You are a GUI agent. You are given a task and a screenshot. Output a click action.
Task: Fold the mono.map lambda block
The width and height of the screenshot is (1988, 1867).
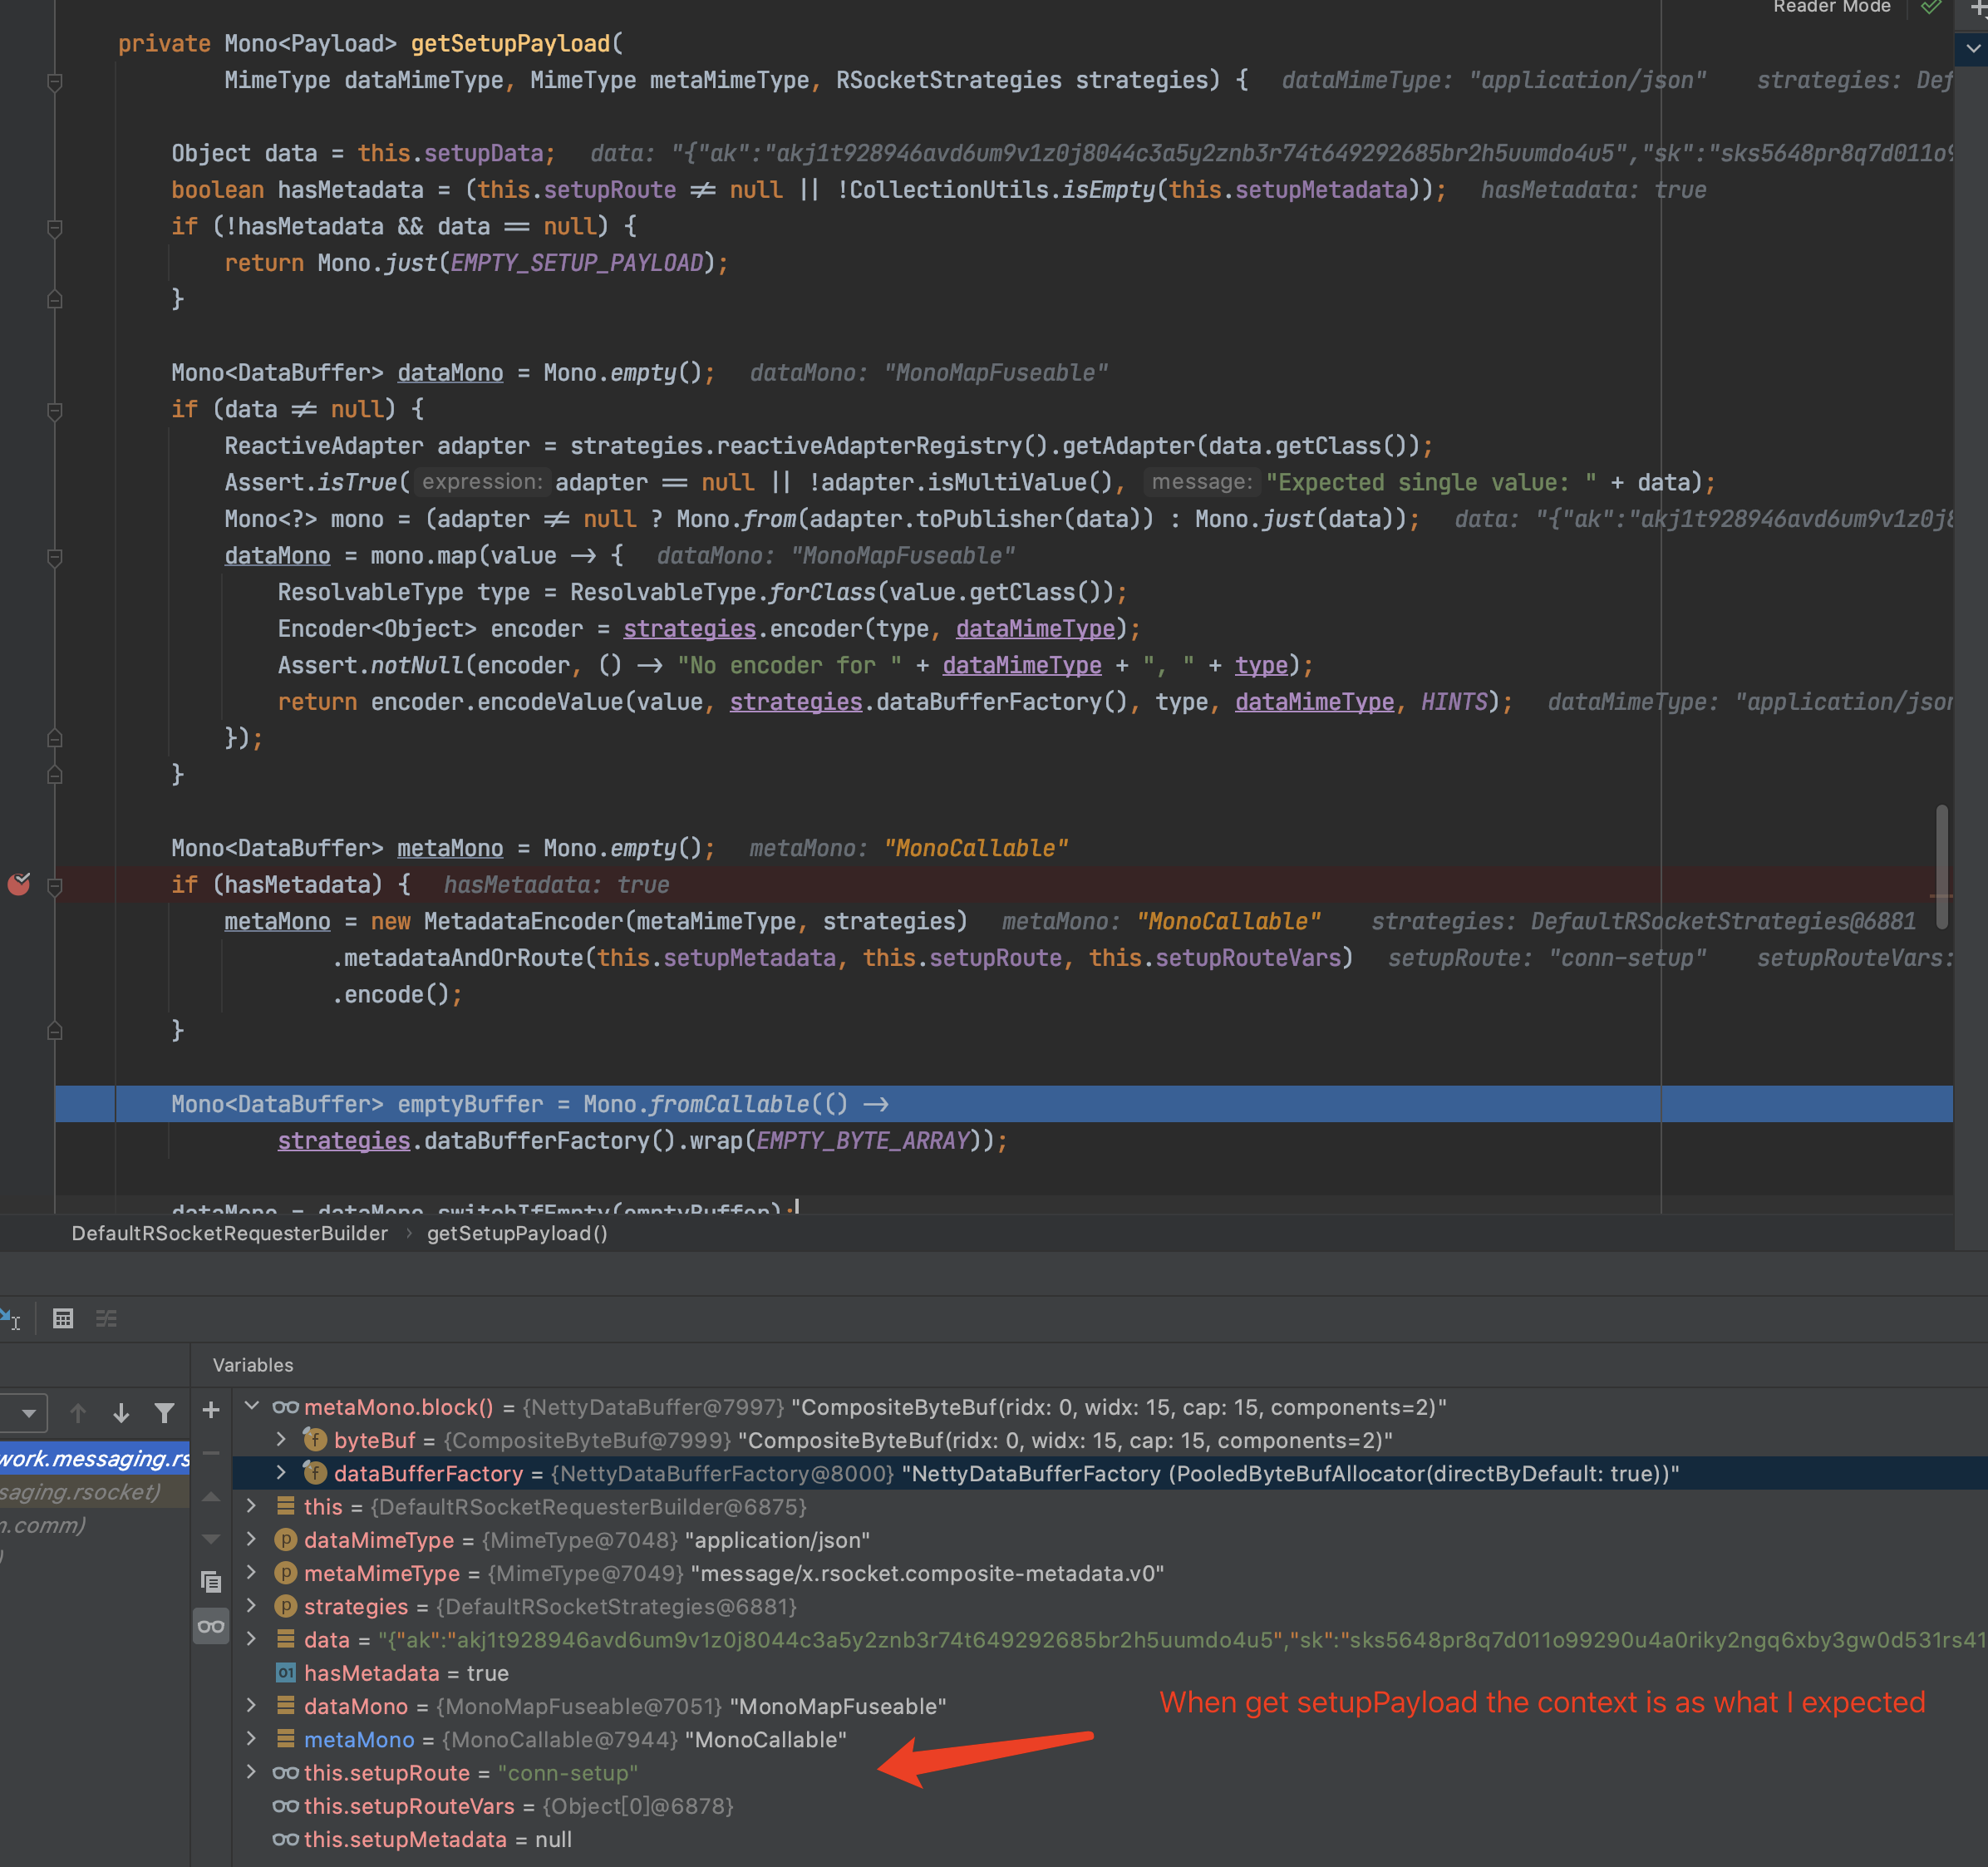[x=56, y=556]
